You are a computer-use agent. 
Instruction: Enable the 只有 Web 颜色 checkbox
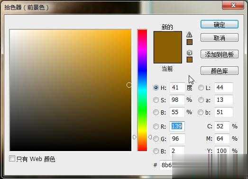(x=12, y=159)
